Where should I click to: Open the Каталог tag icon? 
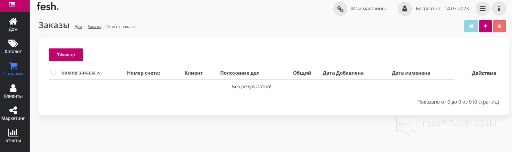point(13,43)
